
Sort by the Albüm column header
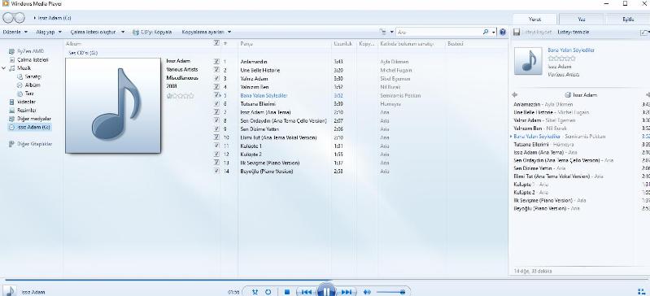point(73,44)
